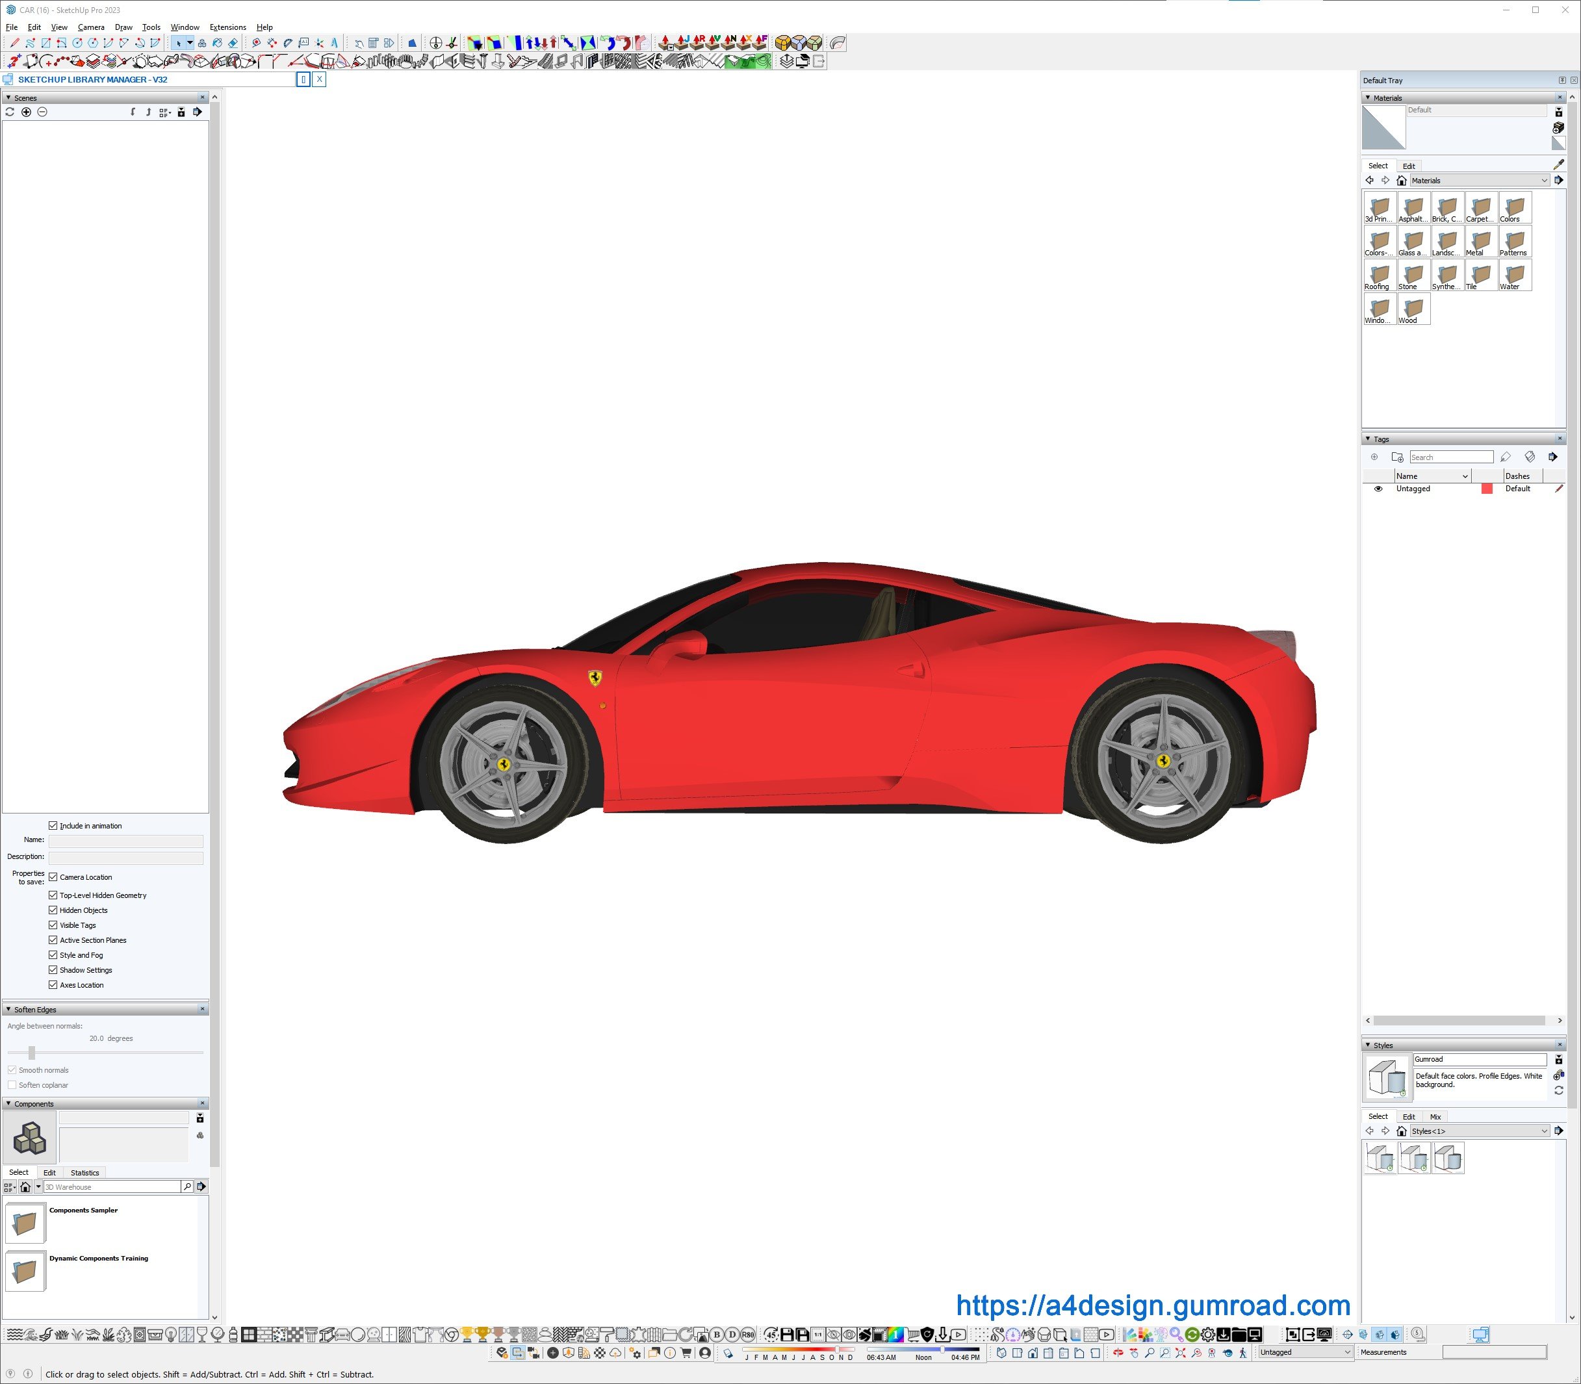The image size is (1581, 1384).
Task: Switch to the Statistics tab in Components
Action: point(85,1172)
